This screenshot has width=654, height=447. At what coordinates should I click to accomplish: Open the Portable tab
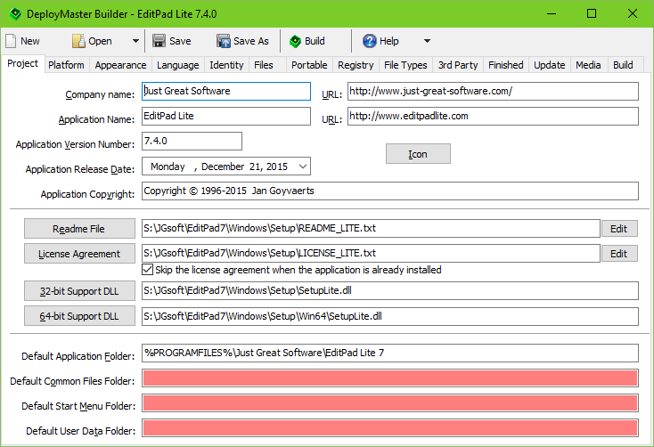[309, 65]
